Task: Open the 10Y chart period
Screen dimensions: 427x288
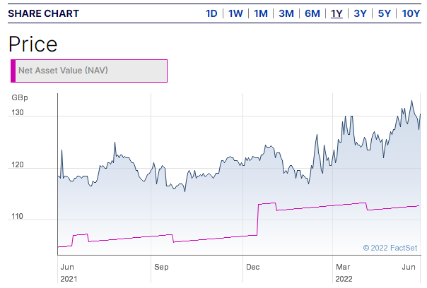Action: click(411, 13)
